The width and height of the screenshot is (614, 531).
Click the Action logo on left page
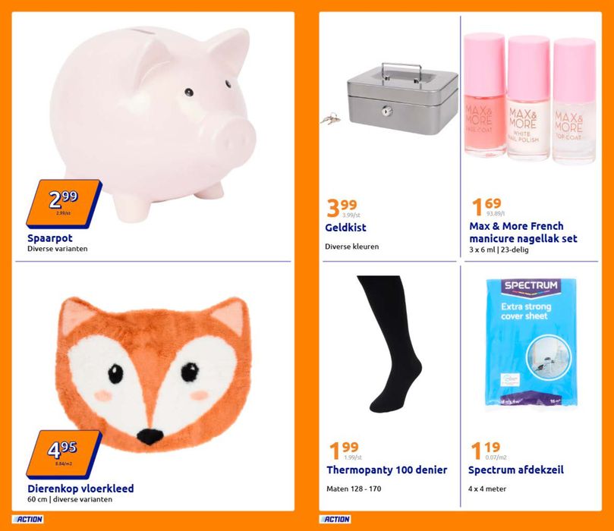[27, 519]
